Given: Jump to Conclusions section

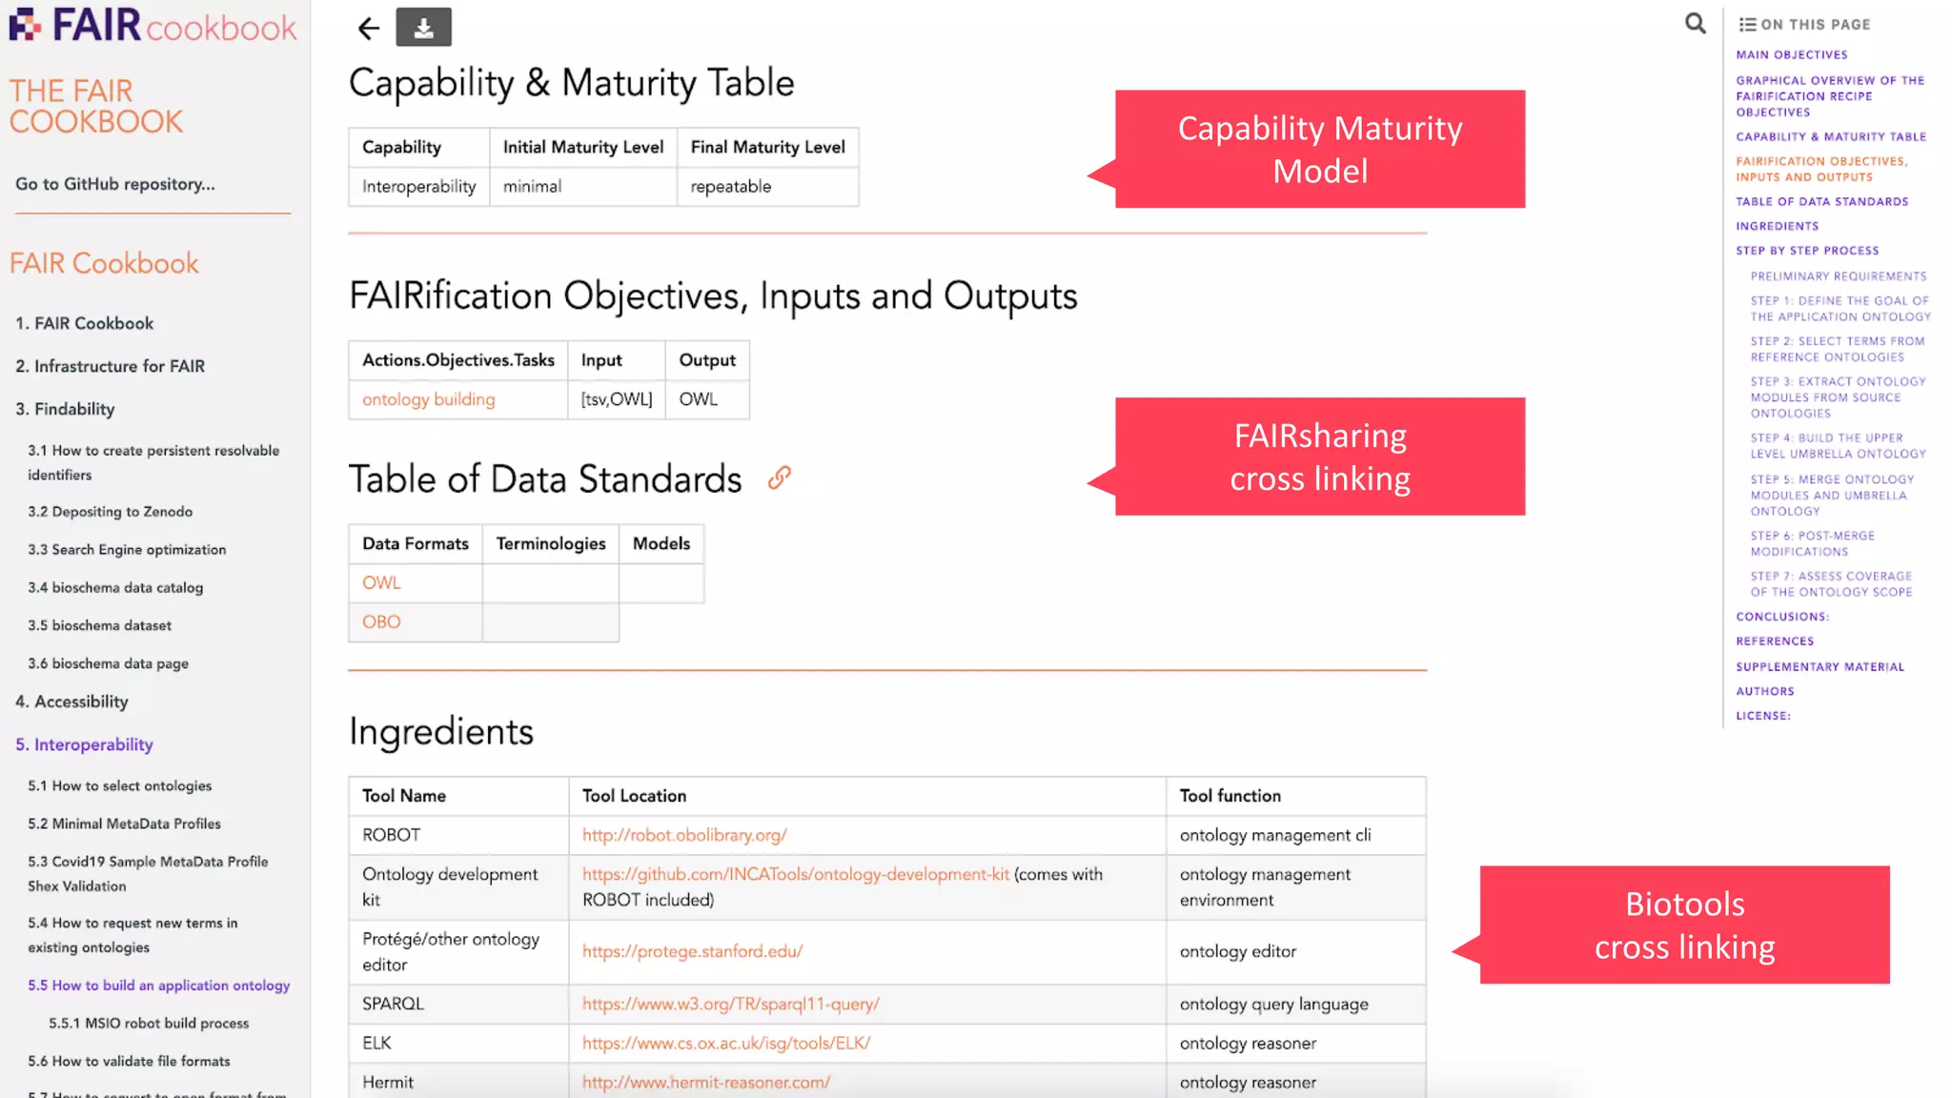Looking at the screenshot, I should coord(1782,617).
